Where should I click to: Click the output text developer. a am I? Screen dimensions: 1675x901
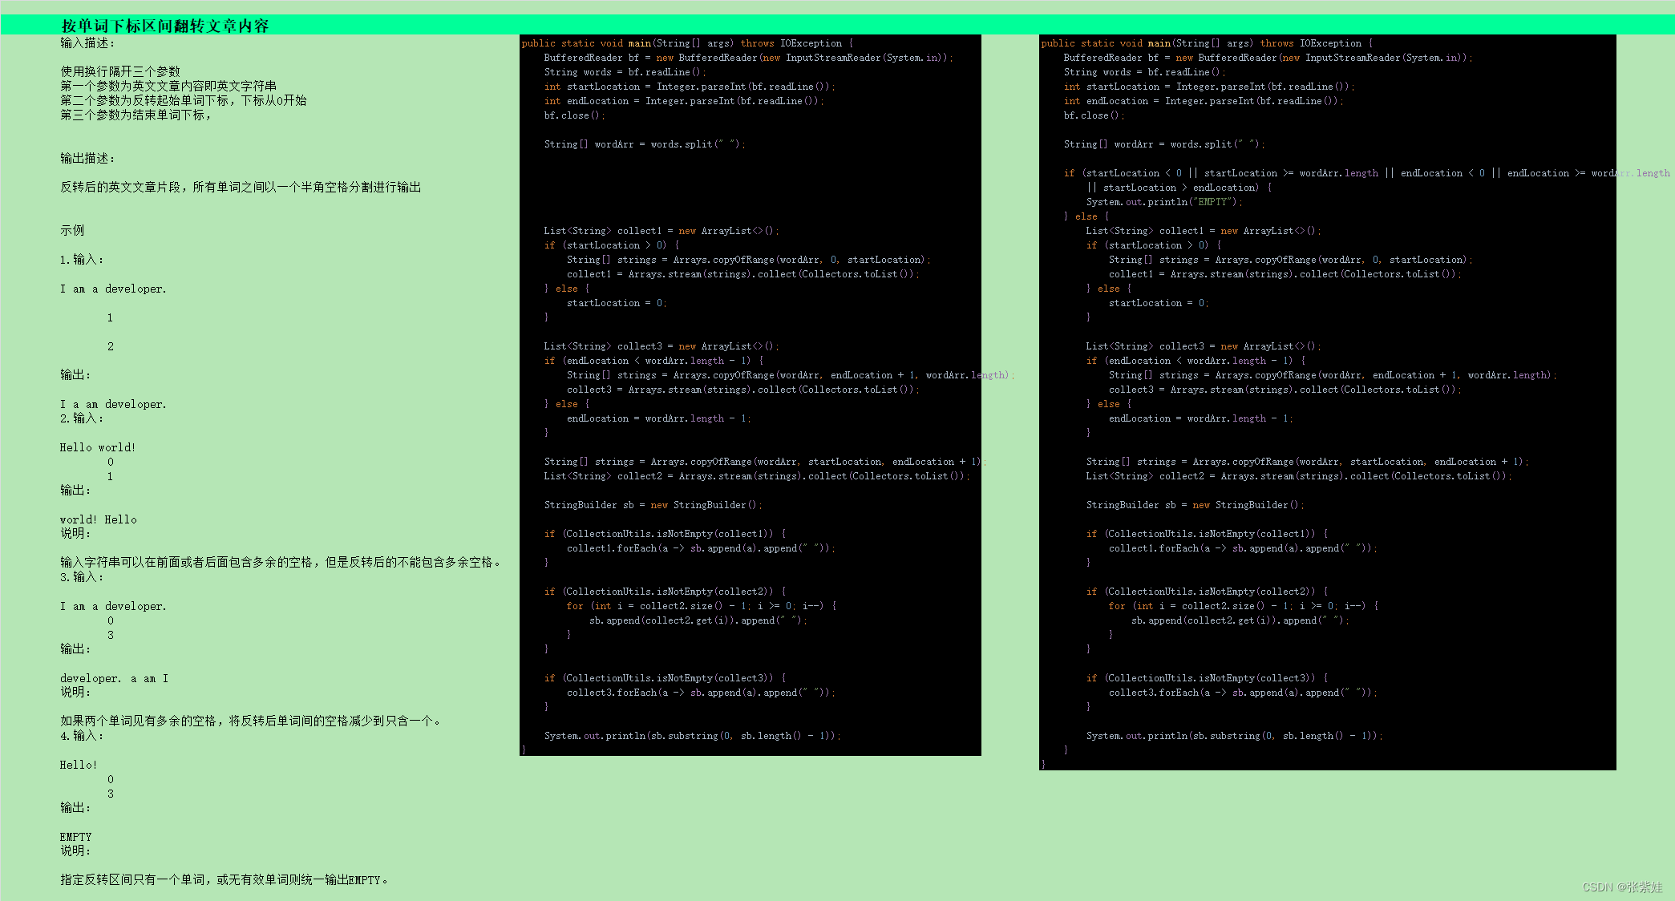(x=114, y=678)
